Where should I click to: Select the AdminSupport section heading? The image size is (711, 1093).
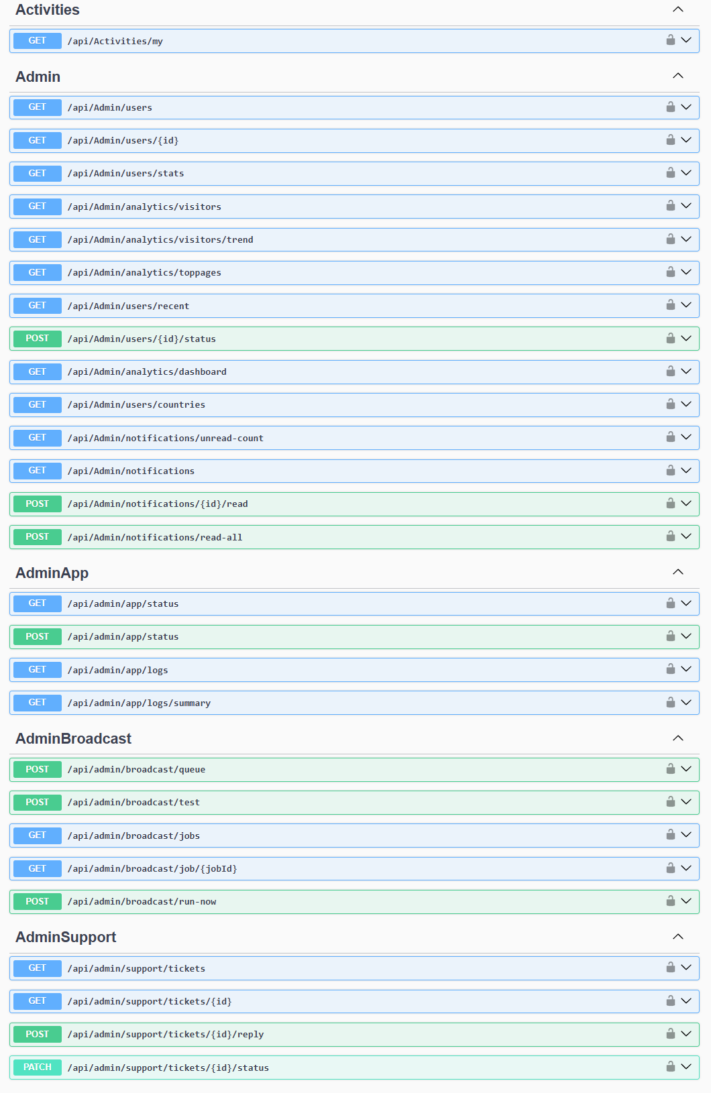click(x=66, y=937)
